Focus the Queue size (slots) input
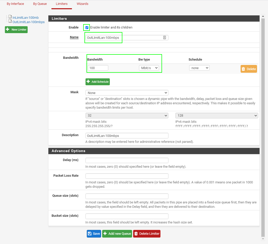Image resolution: width=268 pixels, height=244 pixels. 127,196
